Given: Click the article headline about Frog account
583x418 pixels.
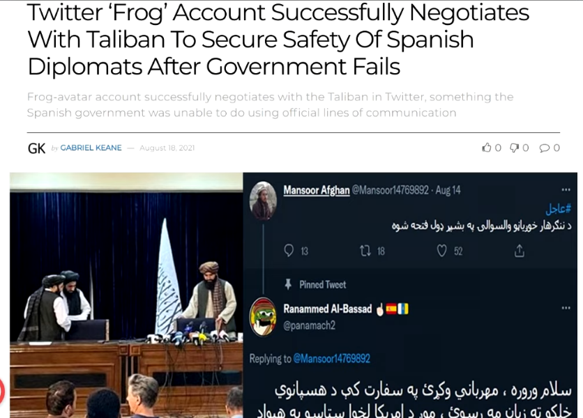Looking at the screenshot, I should [278, 40].
